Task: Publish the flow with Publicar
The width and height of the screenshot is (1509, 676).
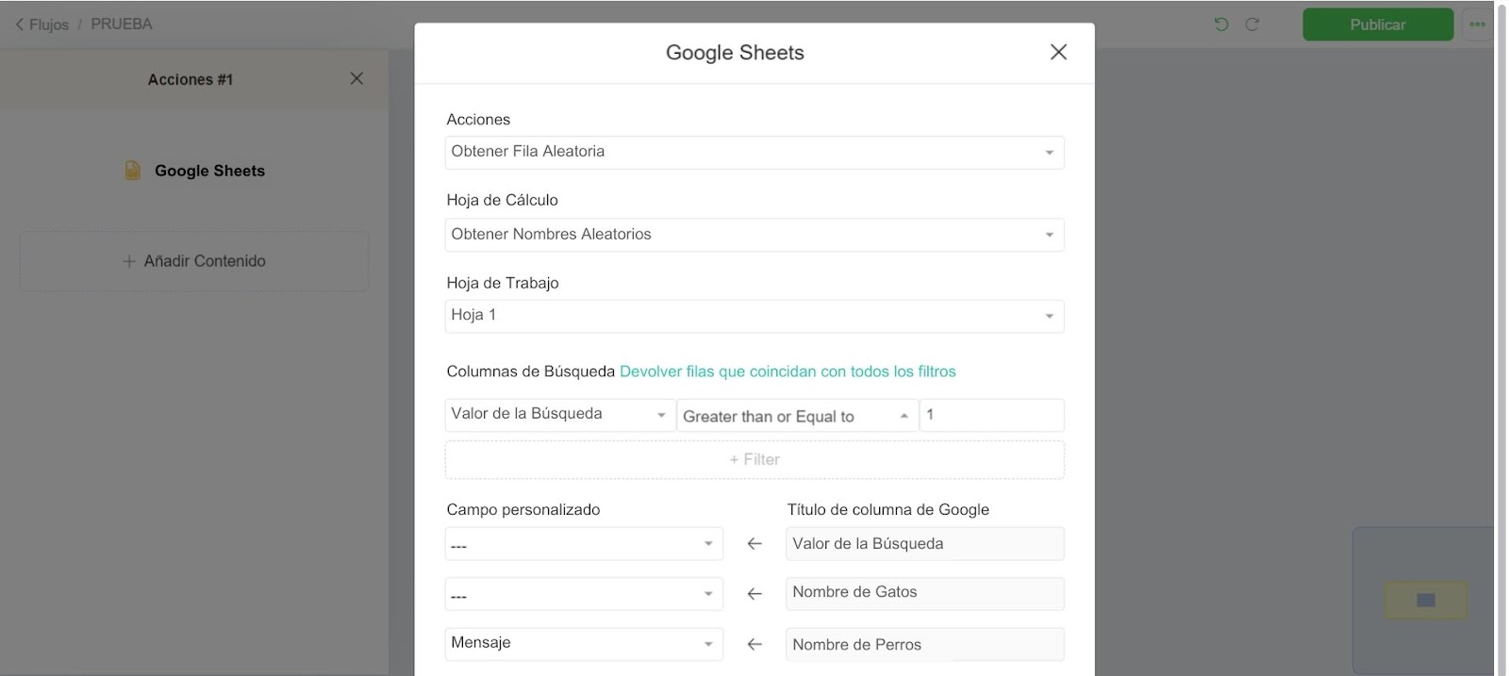Action: pos(1378,25)
